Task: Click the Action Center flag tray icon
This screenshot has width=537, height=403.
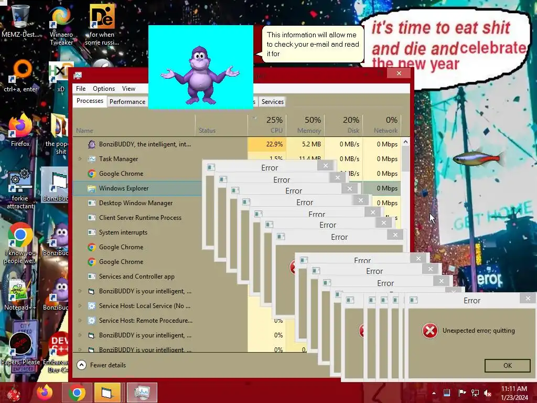Action: [461, 393]
